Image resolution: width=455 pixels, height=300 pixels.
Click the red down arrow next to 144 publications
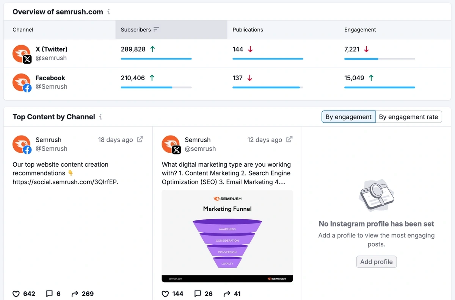point(250,49)
